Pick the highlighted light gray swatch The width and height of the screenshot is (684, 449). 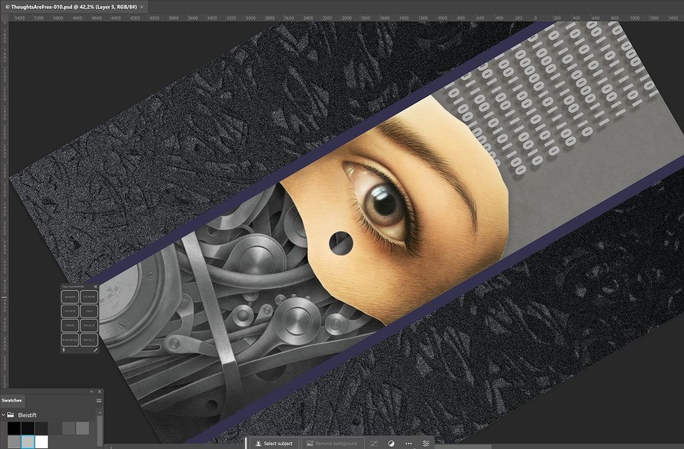pos(27,442)
